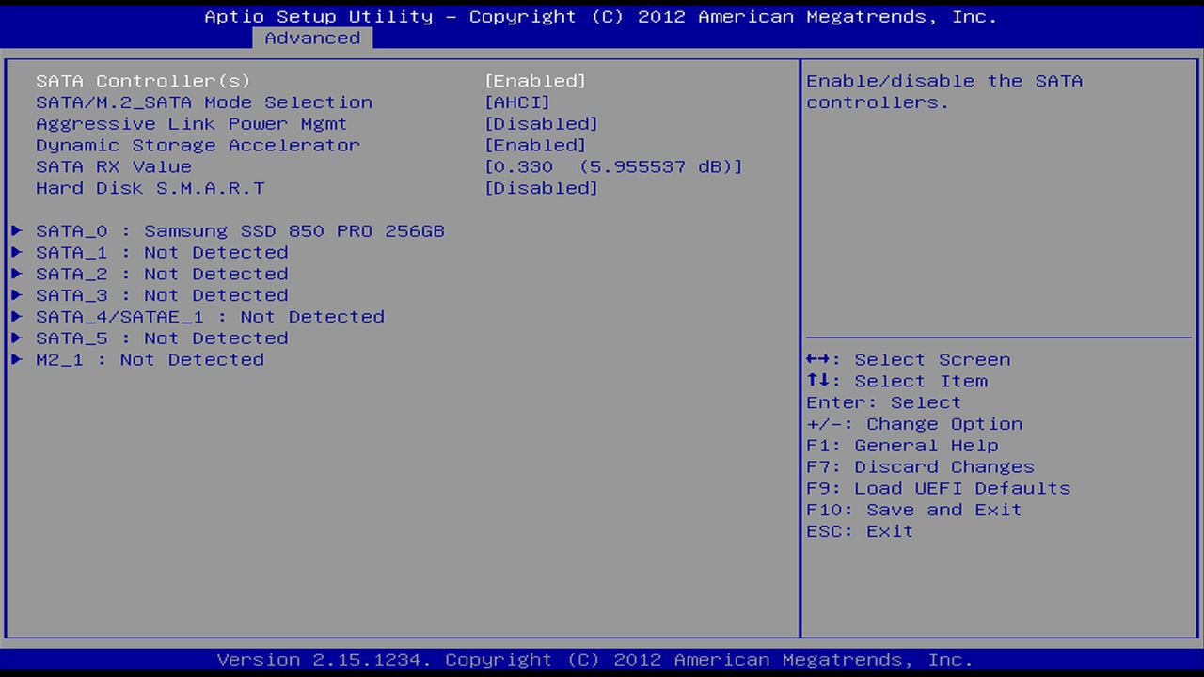Viewport: 1204px width, 677px height.
Task: Open the [AHCI] mode option
Action: (x=517, y=102)
